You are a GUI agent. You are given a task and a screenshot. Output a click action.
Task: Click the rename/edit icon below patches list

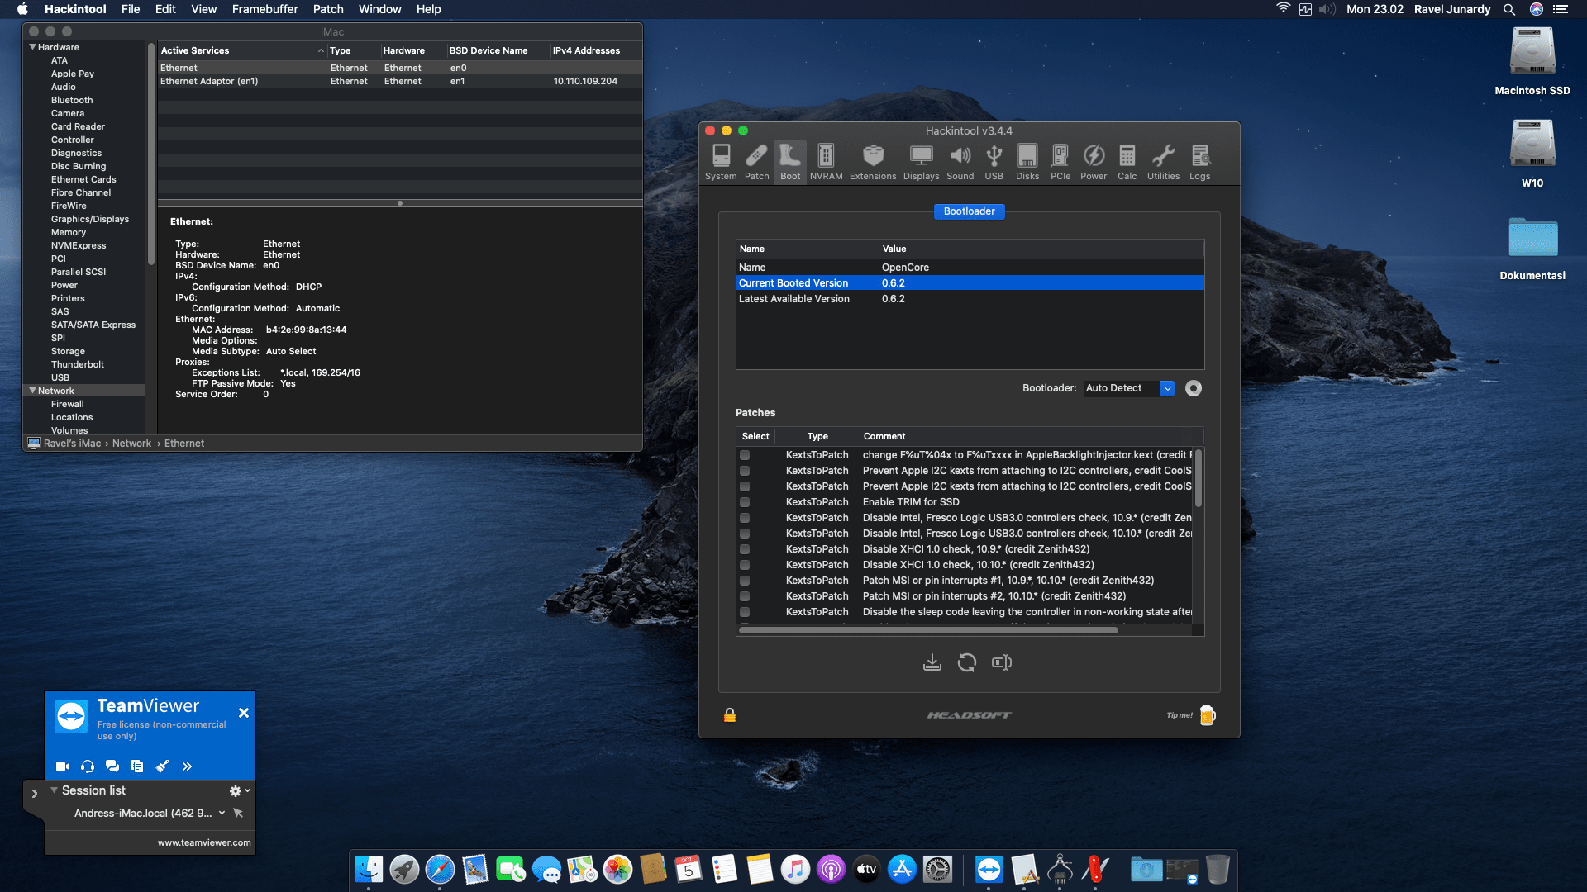point(1002,662)
